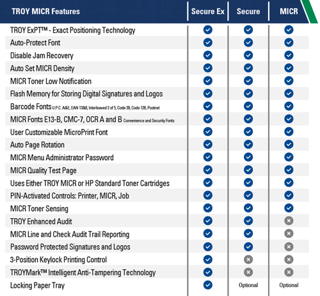The image size is (320, 296).
Task: Click MICR checkmark for MICR Quality Test Page
Action: 289,170
